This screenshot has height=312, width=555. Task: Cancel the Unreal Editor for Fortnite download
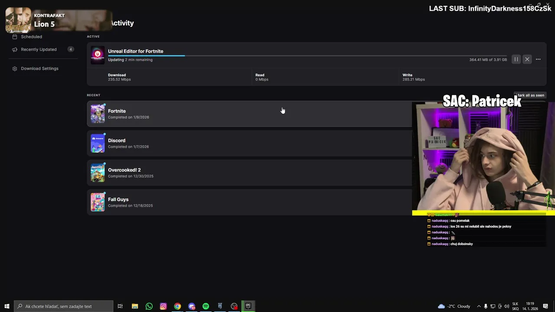point(527,59)
